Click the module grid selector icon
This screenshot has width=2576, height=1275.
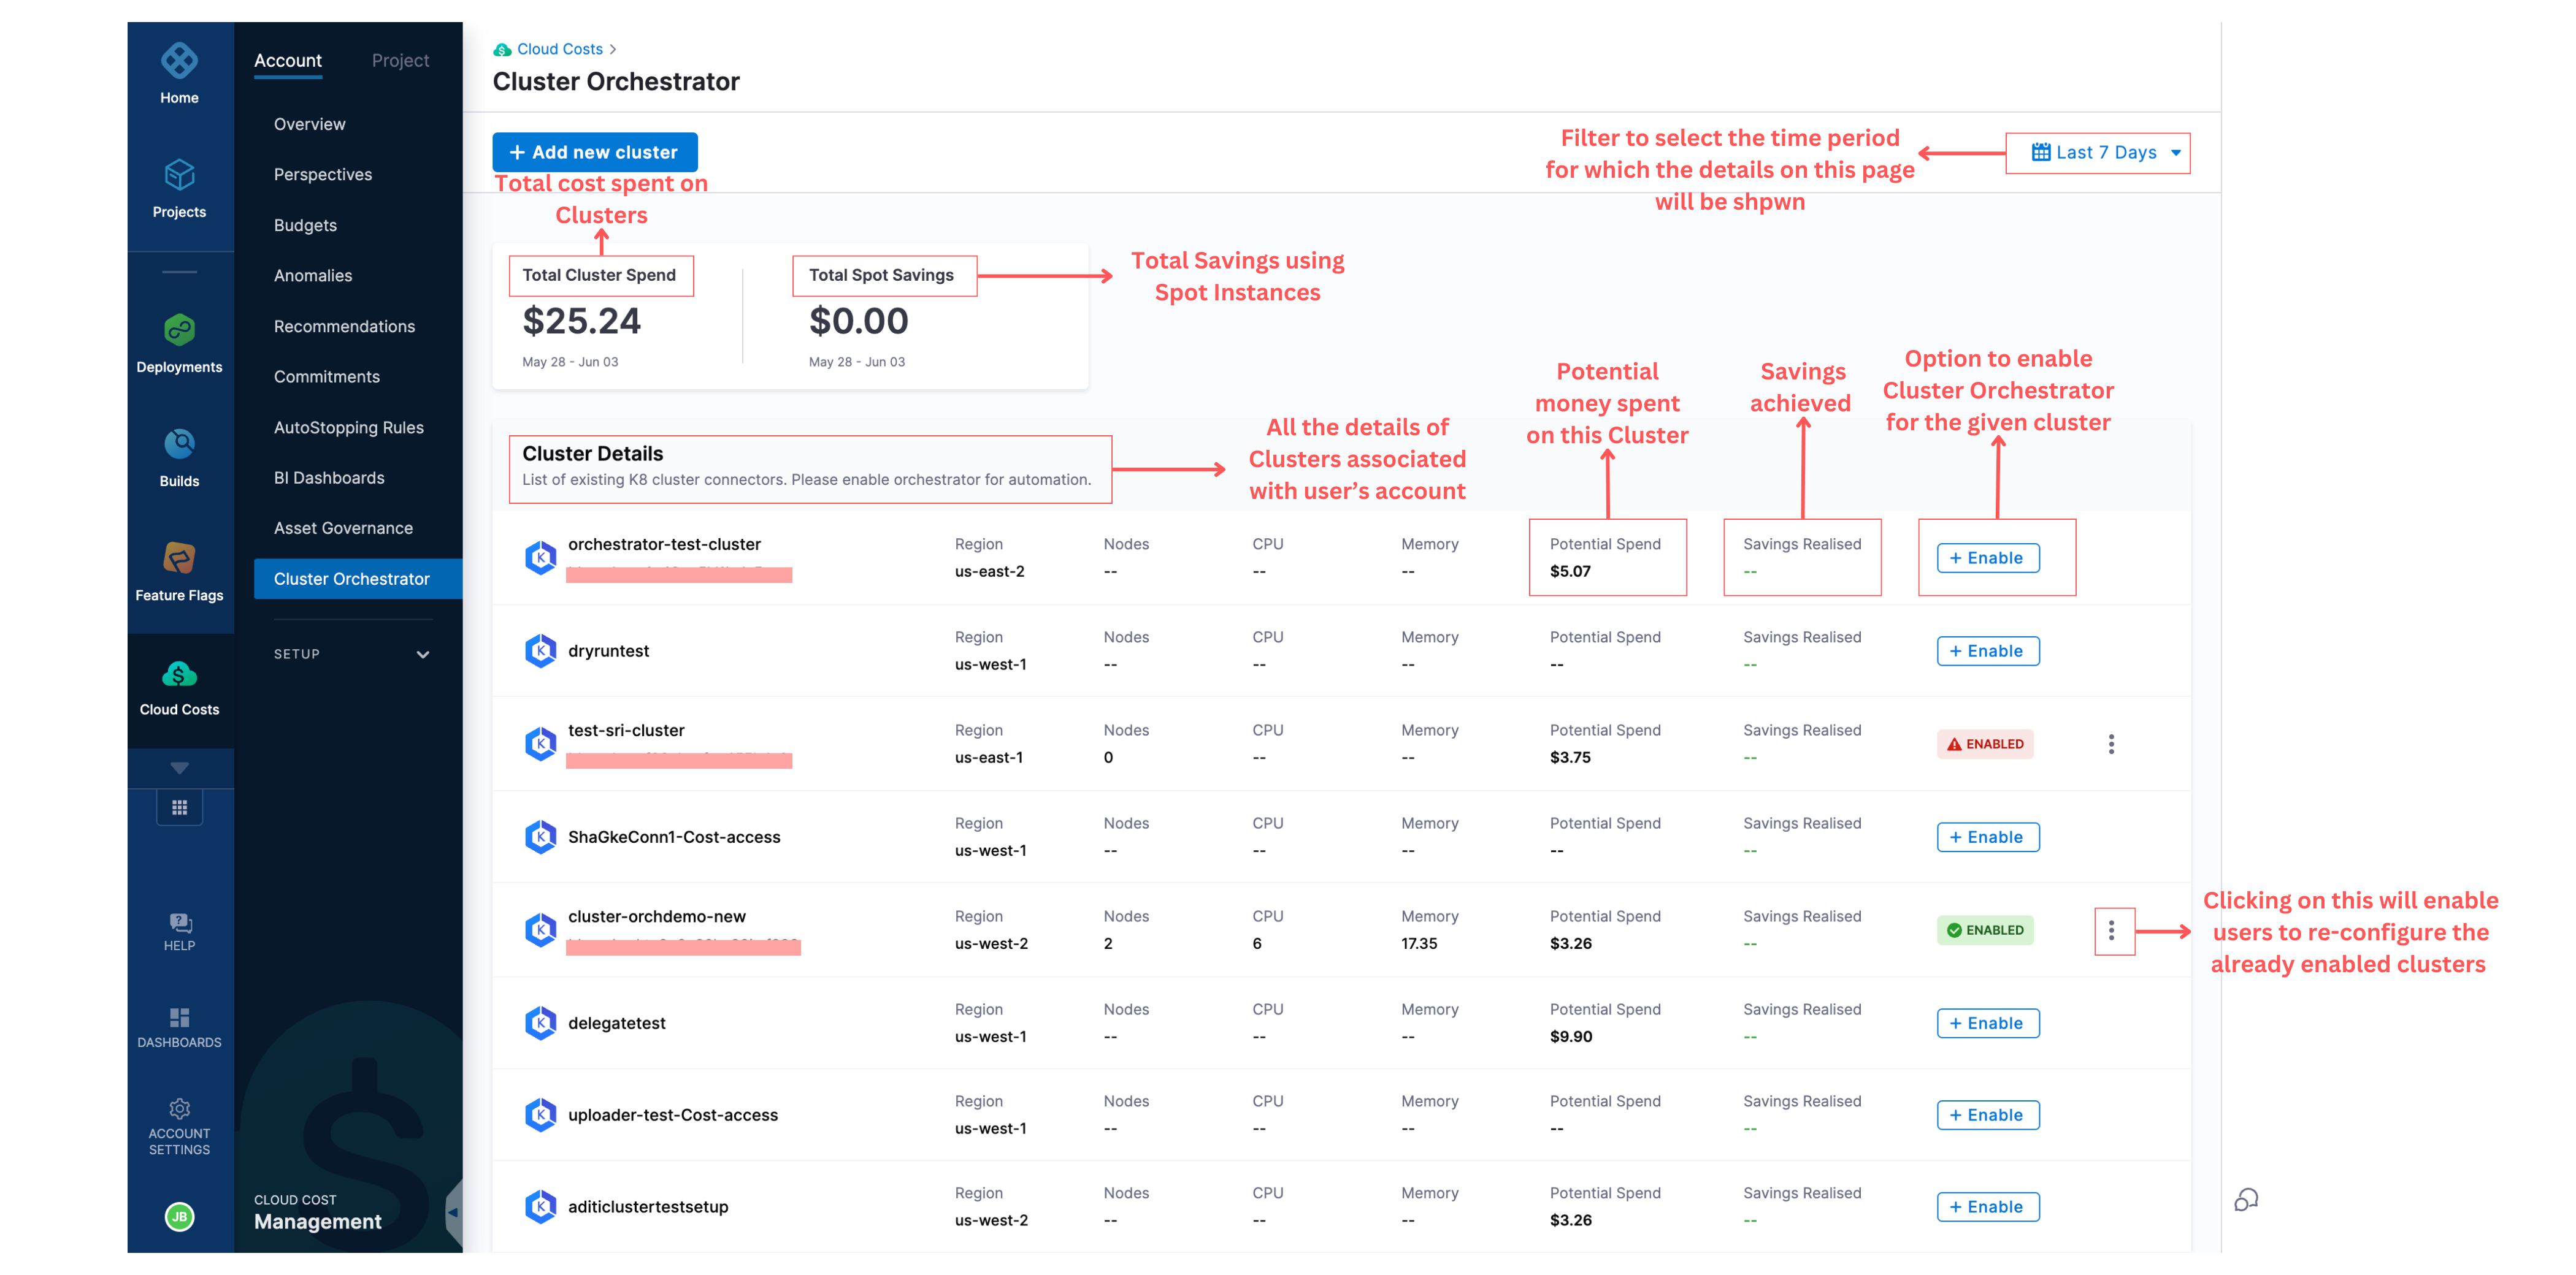pos(179,807)
